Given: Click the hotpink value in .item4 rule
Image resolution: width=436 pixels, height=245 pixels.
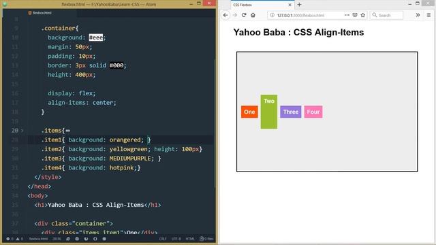Looking at the screenshot, I should point(121,168).
